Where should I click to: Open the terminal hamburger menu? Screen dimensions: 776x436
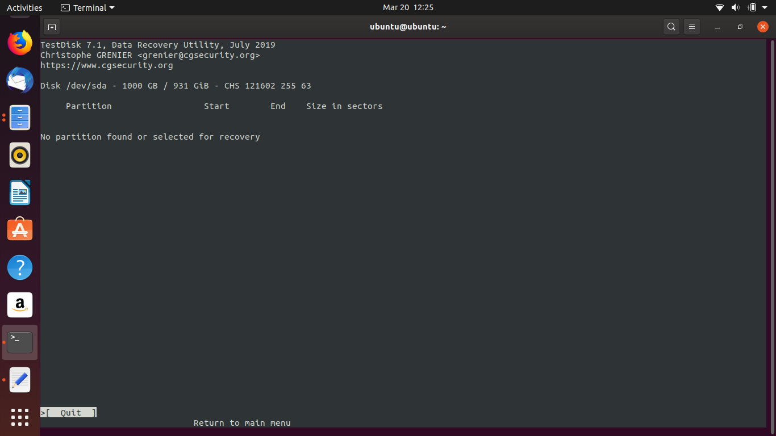[x=691, y=26]
